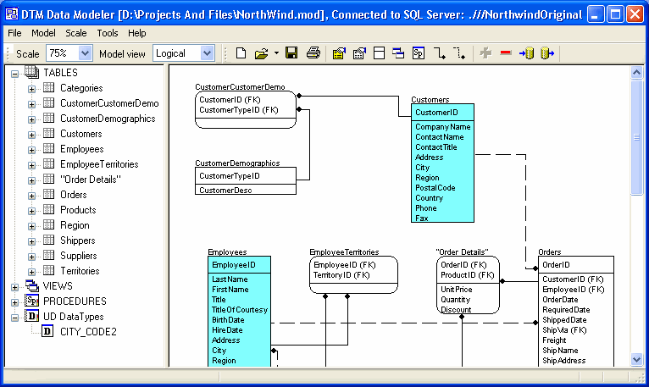The width and height of the screenshot is (649, 387).
Task: Expand the Orders table node
Action: point(31,196)
